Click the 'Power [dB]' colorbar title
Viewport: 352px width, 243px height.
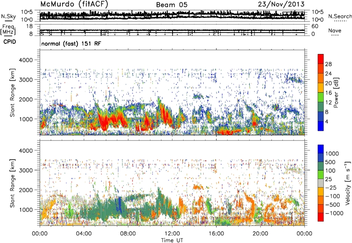pos(336,93)
